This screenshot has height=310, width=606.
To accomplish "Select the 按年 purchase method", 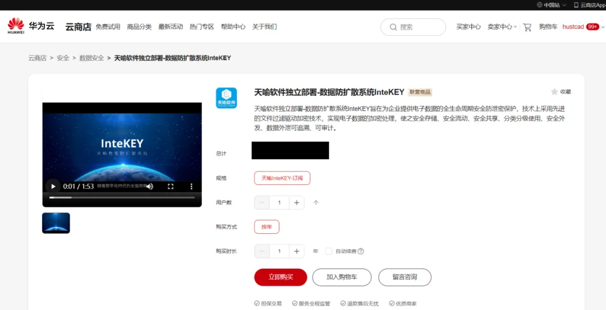I will (x=267, y=227).
